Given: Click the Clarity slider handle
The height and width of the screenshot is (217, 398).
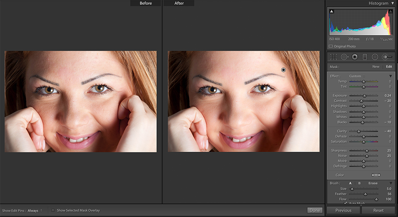Looking at the screenshot, I should 359,131.
